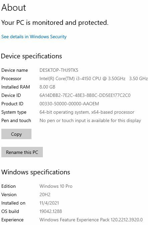Screen dimensions: 148x225
Task: Select the Processor value Intel Core i3-4150
Action: pos(93,78)
